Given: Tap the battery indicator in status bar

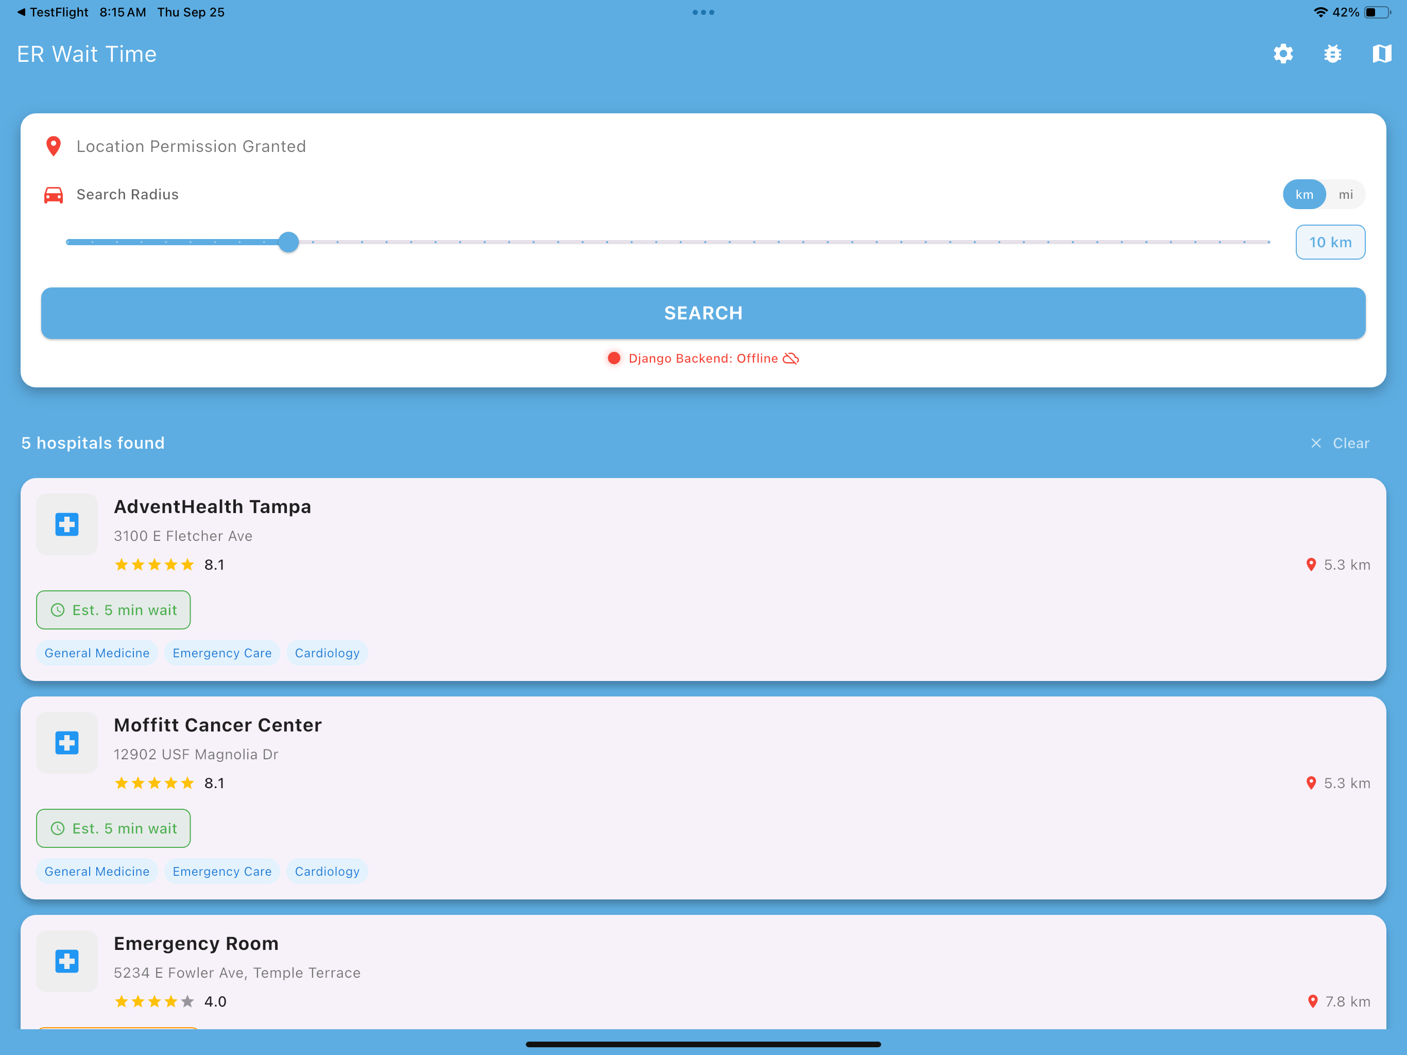Looking at the screenshot, I should click(x=1377, y=12).
